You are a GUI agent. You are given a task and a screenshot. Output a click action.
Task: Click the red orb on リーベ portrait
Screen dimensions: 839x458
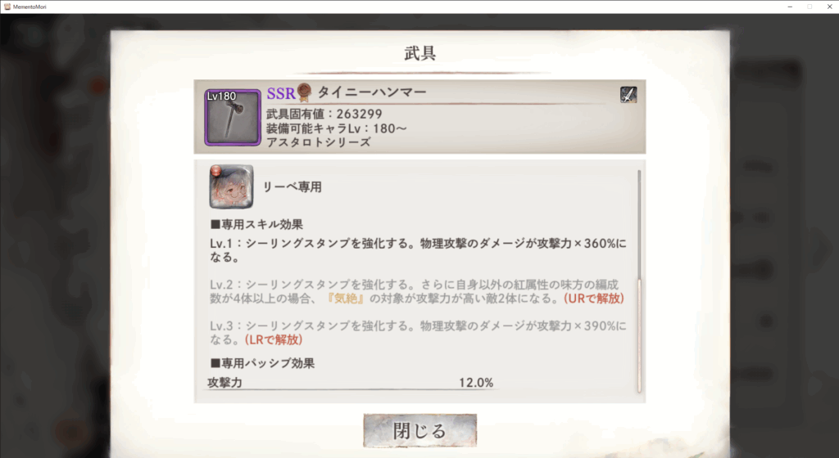[x=215, y=171]
